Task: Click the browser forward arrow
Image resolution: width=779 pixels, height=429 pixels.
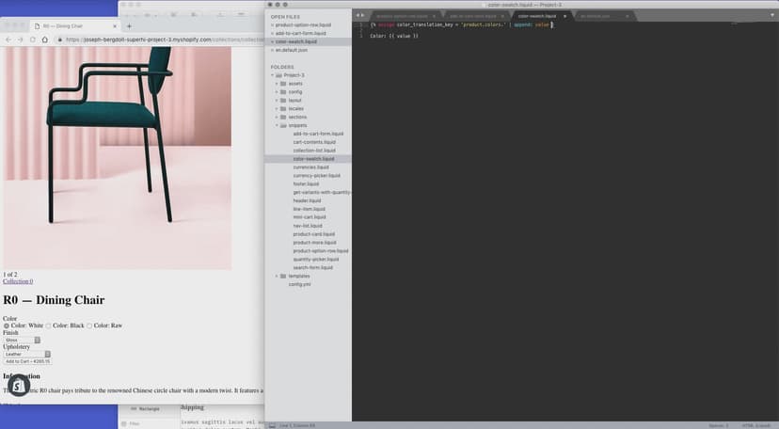Action: point(20,40)
